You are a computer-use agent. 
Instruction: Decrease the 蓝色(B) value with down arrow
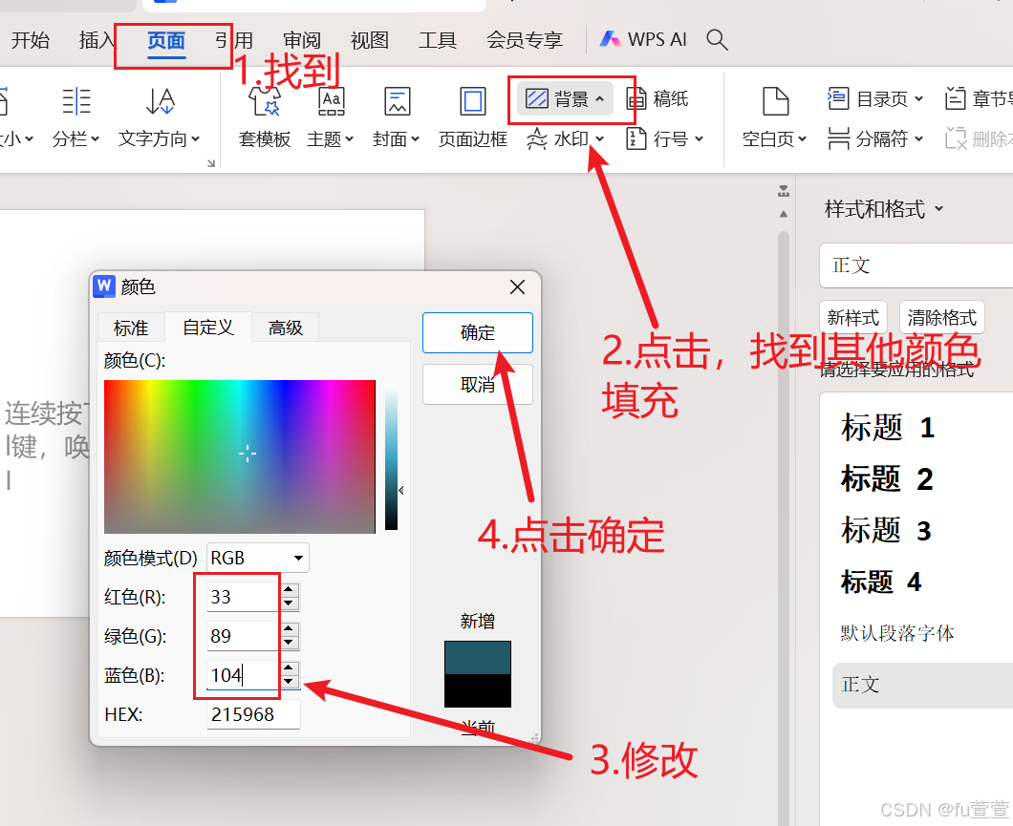(x=289, y=682)
